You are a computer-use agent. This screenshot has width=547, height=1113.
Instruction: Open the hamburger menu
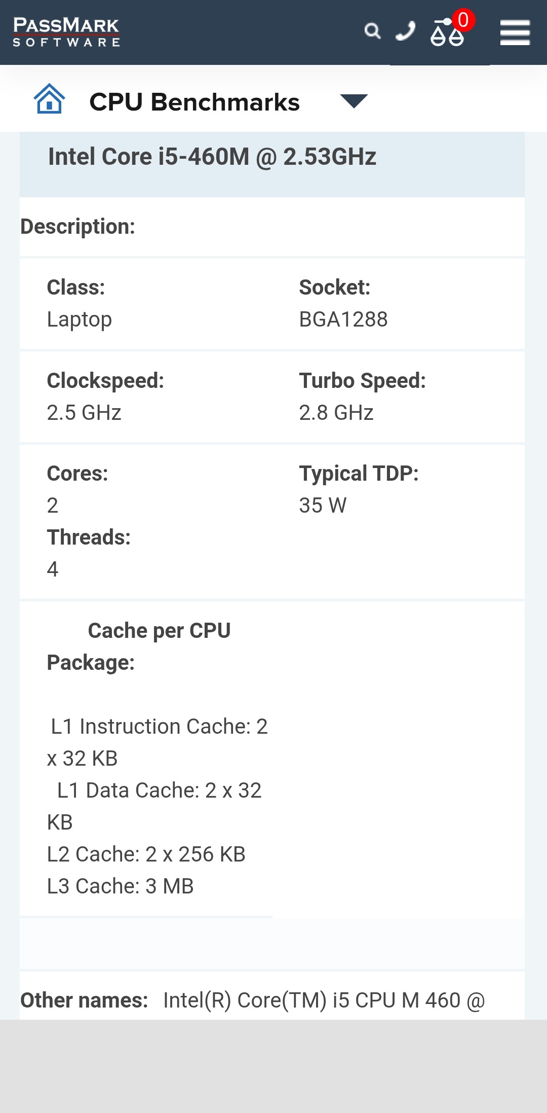point(515,32)
